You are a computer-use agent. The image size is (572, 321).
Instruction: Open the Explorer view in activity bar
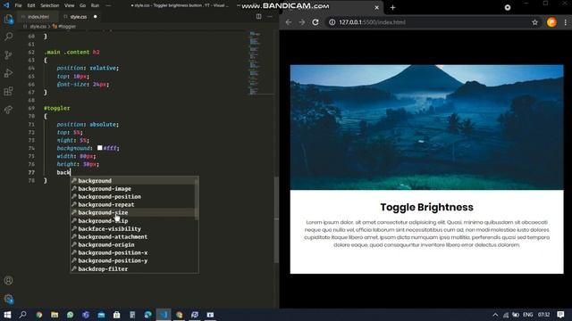[8, 19]
